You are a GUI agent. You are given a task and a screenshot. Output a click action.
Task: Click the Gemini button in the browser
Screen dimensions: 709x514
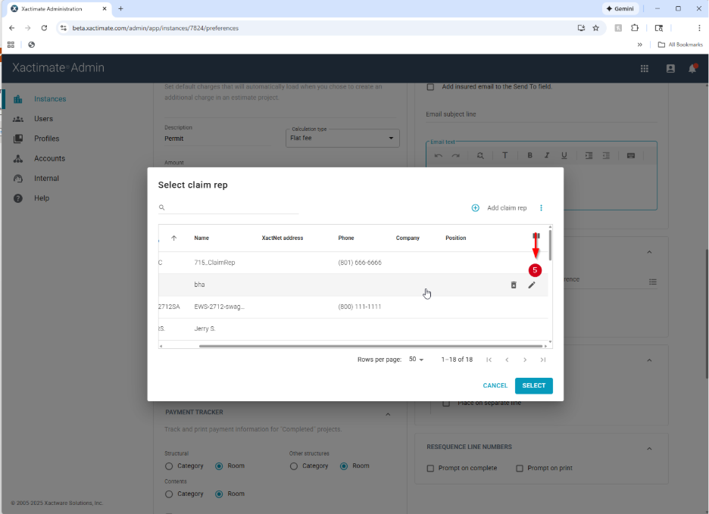(x=620, y=8)
